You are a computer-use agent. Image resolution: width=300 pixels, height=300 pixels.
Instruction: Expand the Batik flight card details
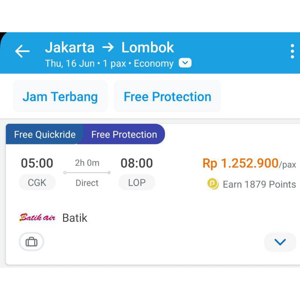280,242
